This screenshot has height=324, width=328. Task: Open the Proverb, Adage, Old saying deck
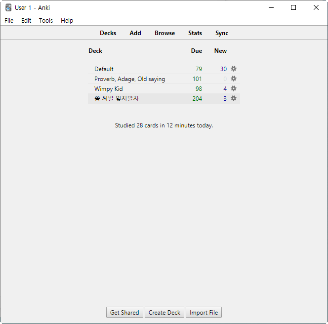coord(130,79)
